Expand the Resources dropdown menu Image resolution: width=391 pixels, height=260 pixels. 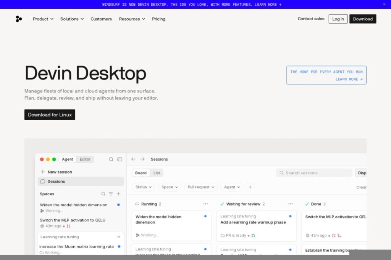132,19
